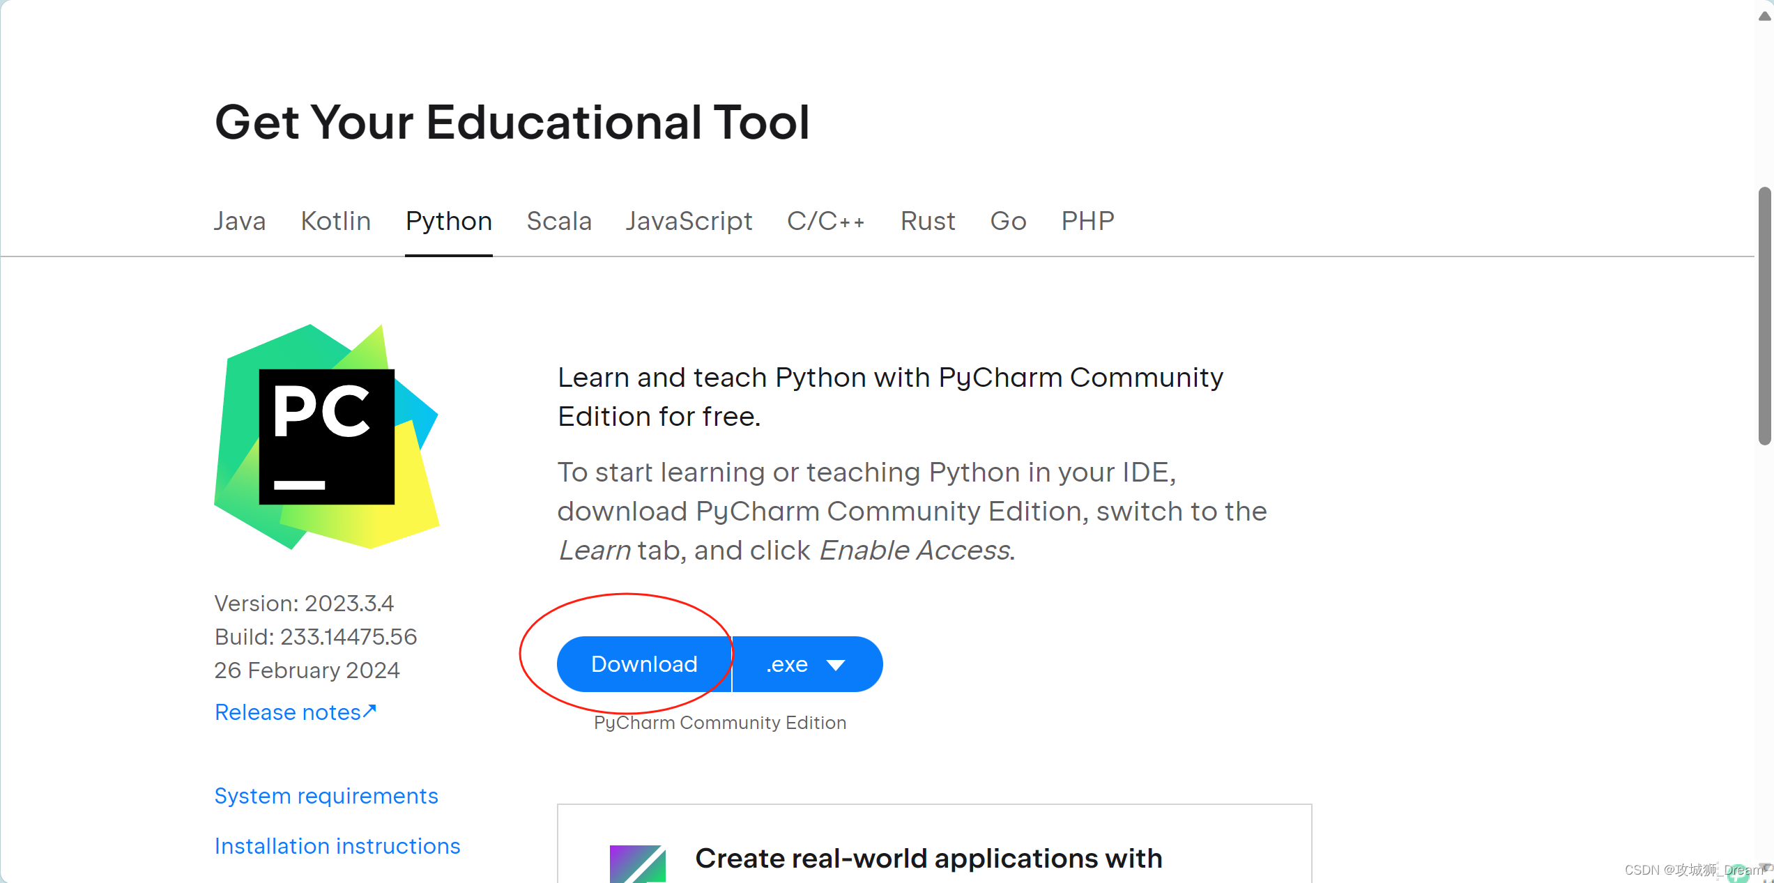Switch to the Java tab
Screen dimensions: 1774x883
click(x=239, y=221)
